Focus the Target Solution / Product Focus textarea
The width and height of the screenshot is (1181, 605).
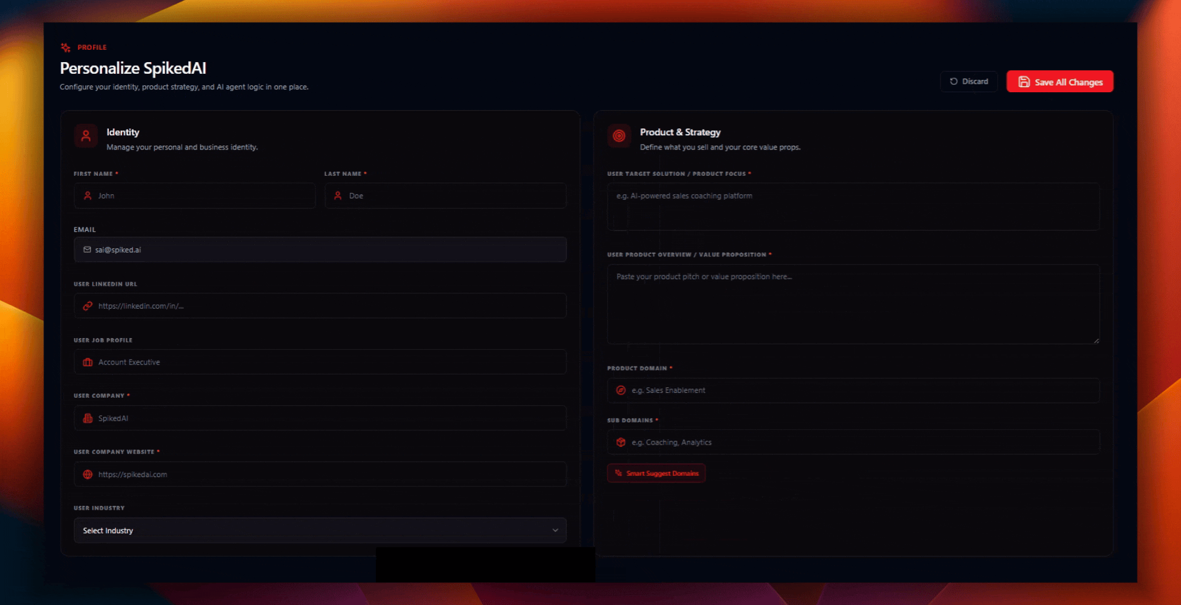click(853, 207)
